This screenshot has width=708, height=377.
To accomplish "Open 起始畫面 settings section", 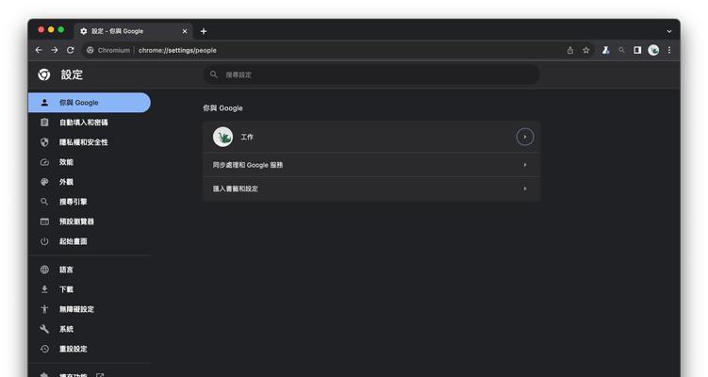I will [x=90, y=241].
